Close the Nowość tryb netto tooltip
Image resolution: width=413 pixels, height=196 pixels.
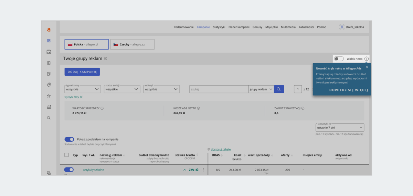tap(367, 67)
